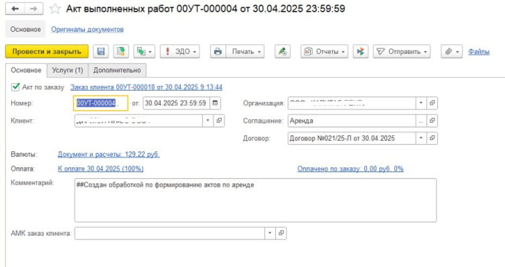Open the paperclip attachments menu
Image resolution: width=505 pixels, height=267 pixels.
click(451, 51)
